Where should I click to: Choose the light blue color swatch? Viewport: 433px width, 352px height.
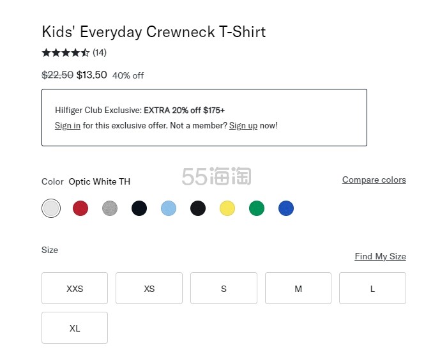(x=169, y=208)
